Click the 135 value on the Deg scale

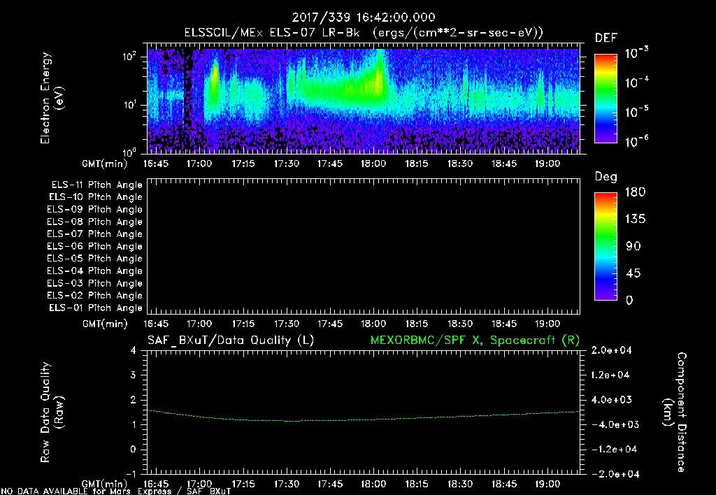click(x=635, y=220)
